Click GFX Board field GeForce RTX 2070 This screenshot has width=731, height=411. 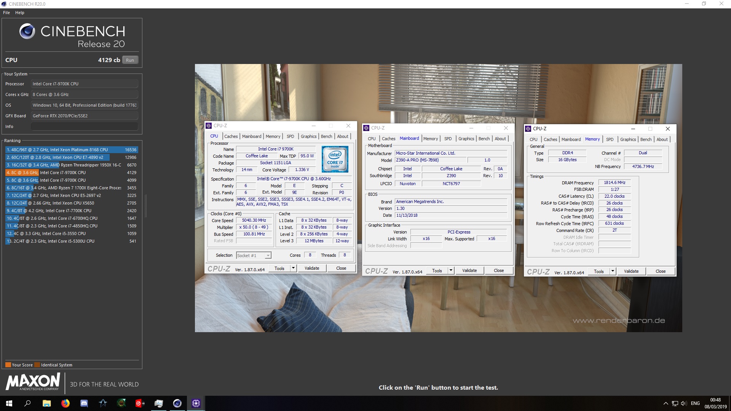[x=85, y=116]
